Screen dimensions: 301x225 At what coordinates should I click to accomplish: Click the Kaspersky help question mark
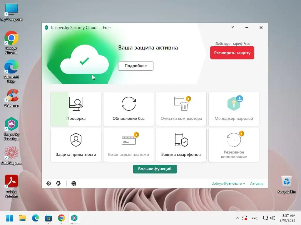pos(233,28)
